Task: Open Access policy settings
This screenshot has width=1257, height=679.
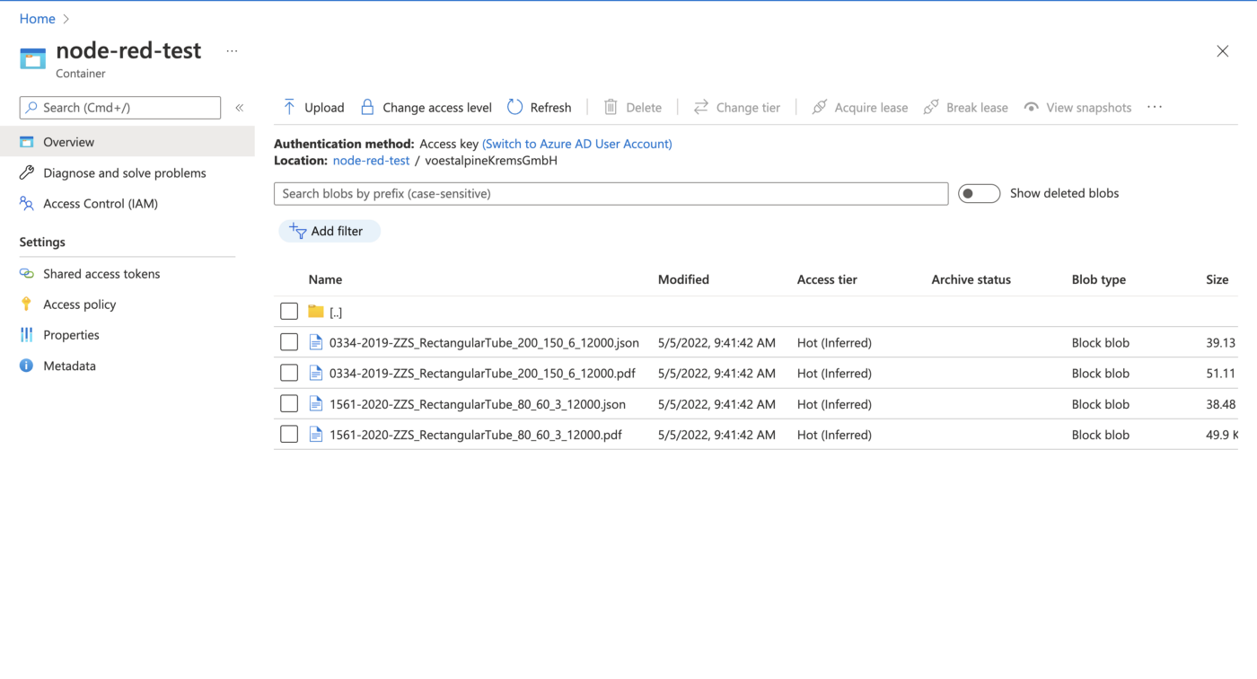Action: [79, 304]
